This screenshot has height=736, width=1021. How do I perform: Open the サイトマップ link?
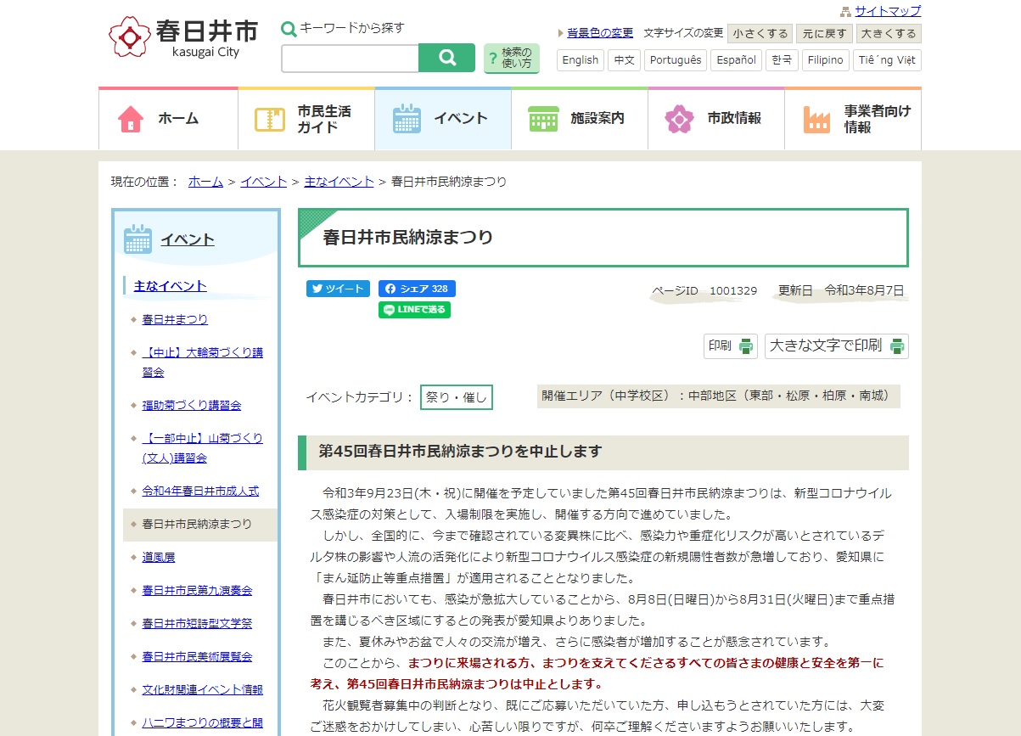point(888,11)
